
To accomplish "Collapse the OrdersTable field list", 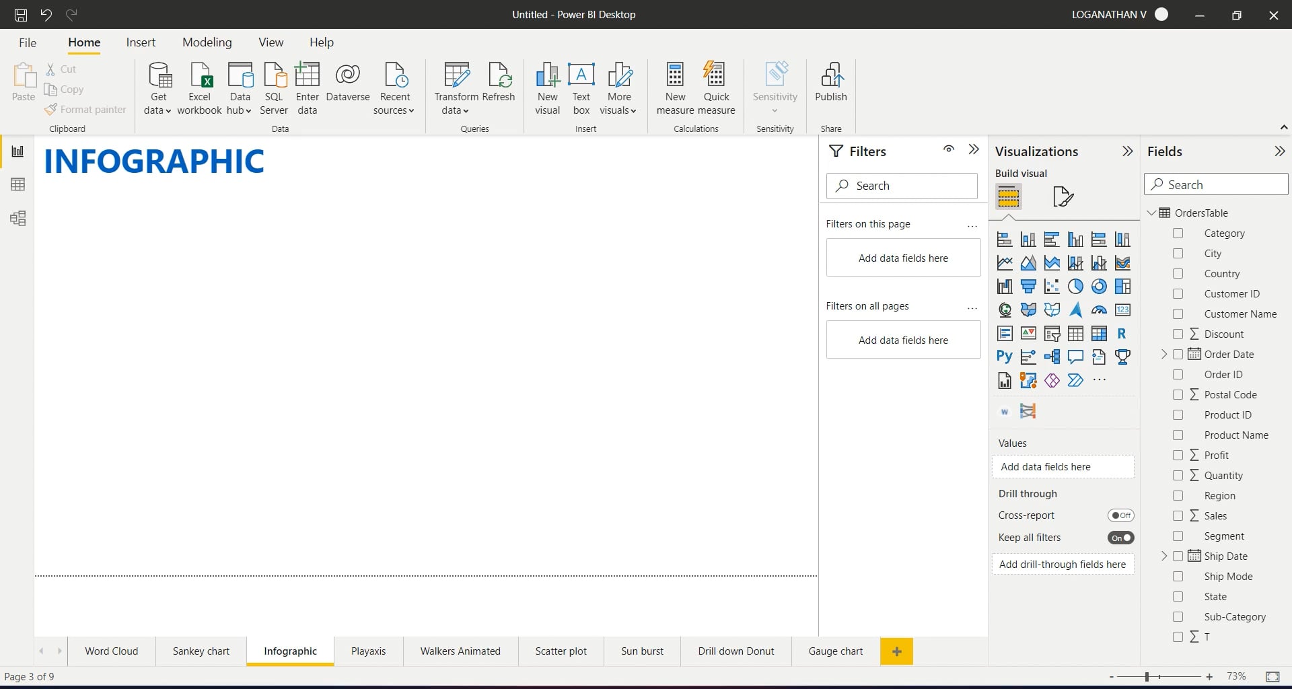I will click(x=1151, y=213).
